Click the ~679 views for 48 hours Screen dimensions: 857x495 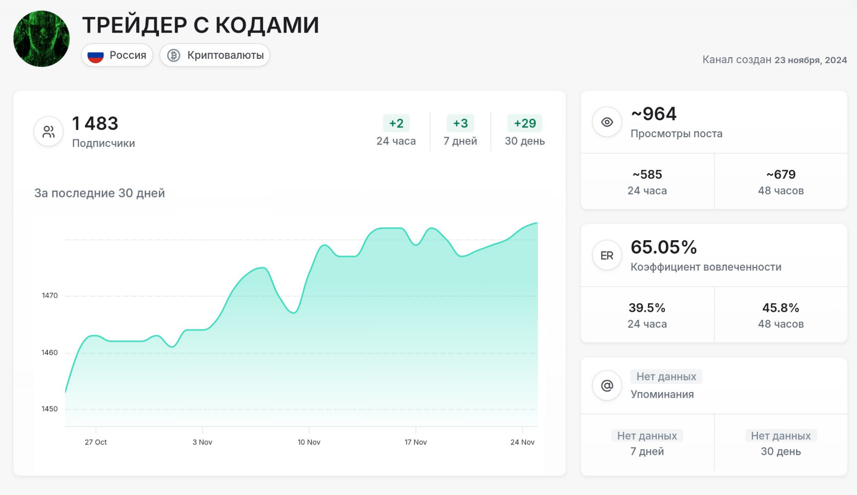[781, 175]
